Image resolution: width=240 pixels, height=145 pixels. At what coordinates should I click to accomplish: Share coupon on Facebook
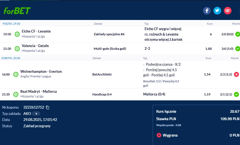pyautogui.click(x=207, y=11)
